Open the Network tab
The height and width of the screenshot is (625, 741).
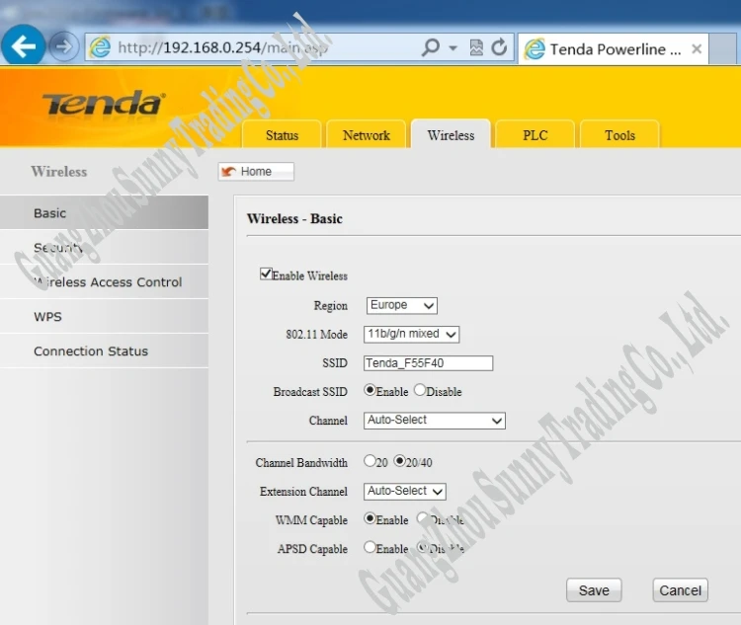click(x=367, y=135)
